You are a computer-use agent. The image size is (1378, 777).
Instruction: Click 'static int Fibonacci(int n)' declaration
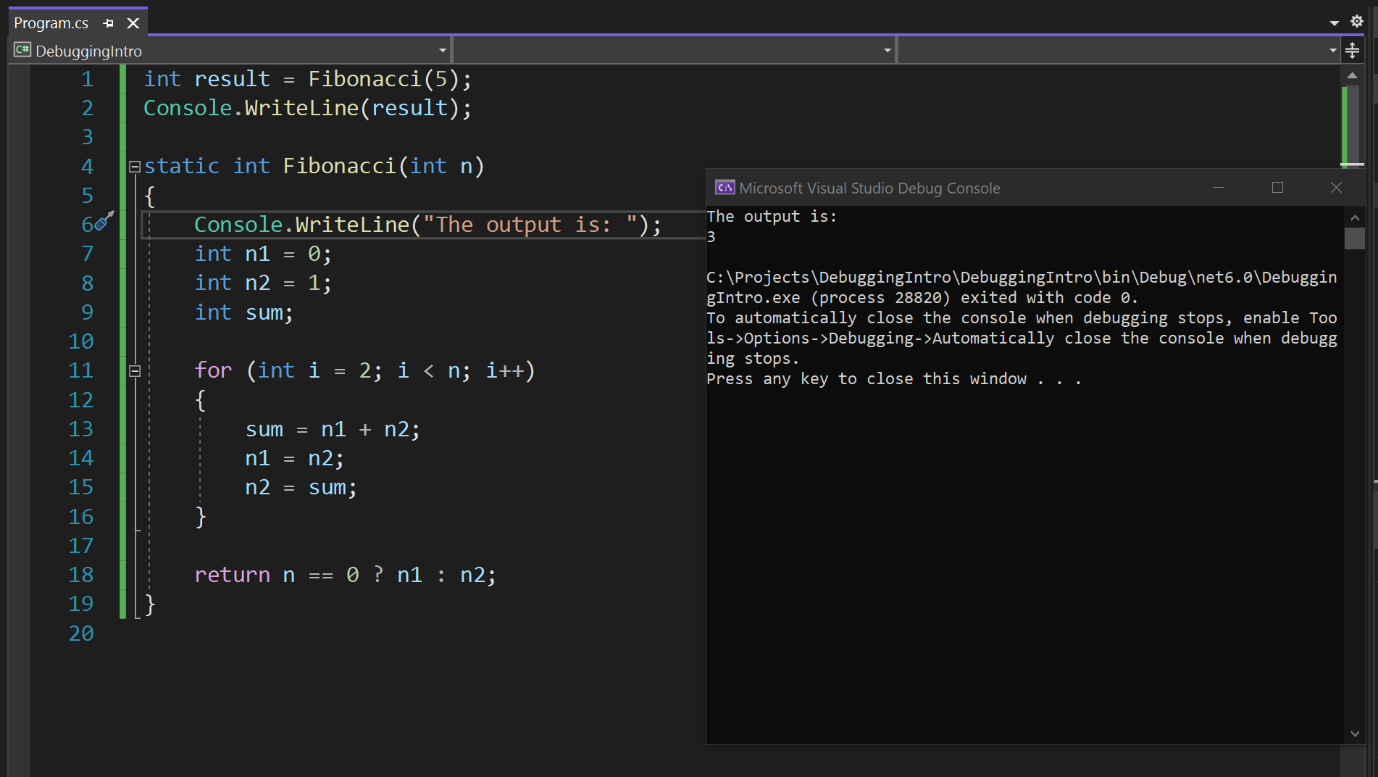click(314, 166)
